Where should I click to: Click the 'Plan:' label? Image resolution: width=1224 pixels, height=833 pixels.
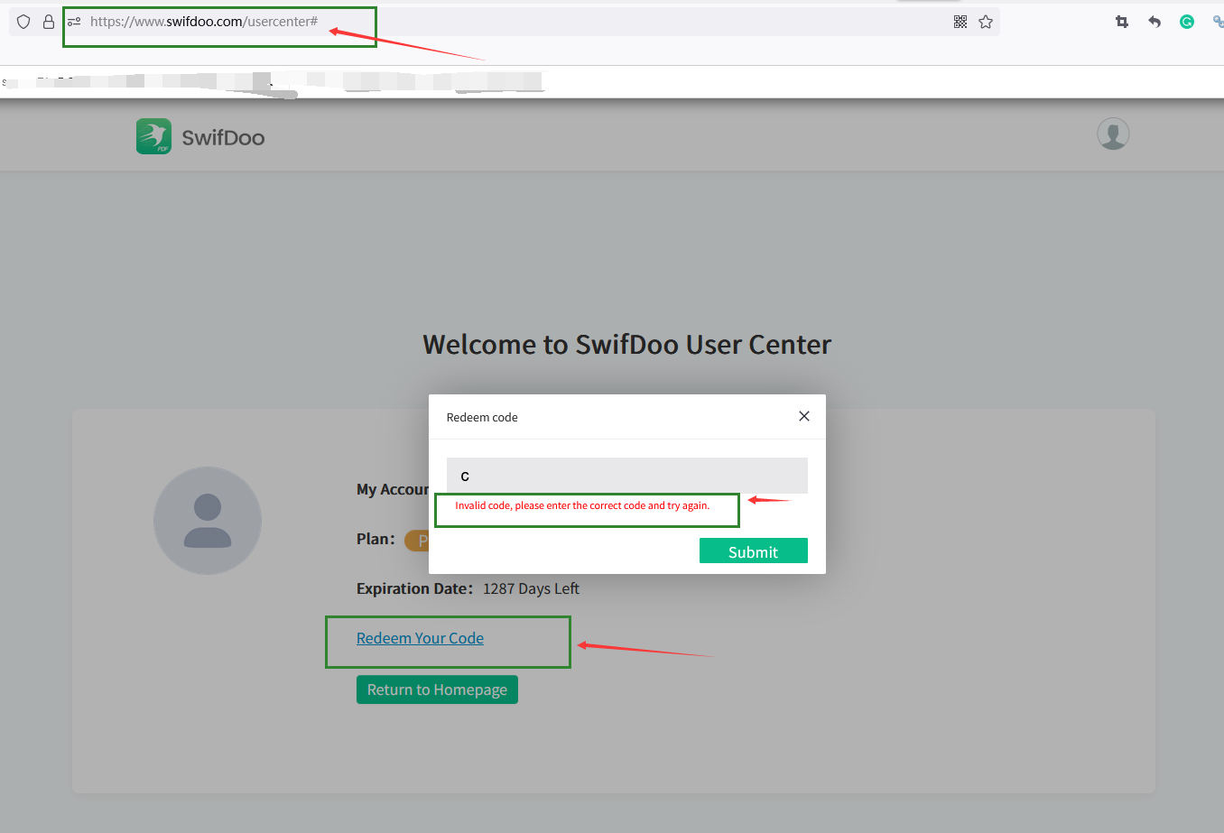point(376,539)
